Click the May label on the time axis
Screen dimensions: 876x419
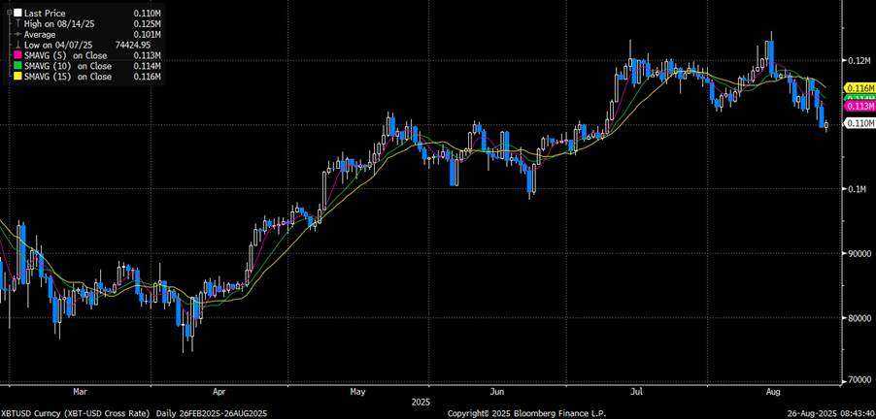(x=358, y=392)
